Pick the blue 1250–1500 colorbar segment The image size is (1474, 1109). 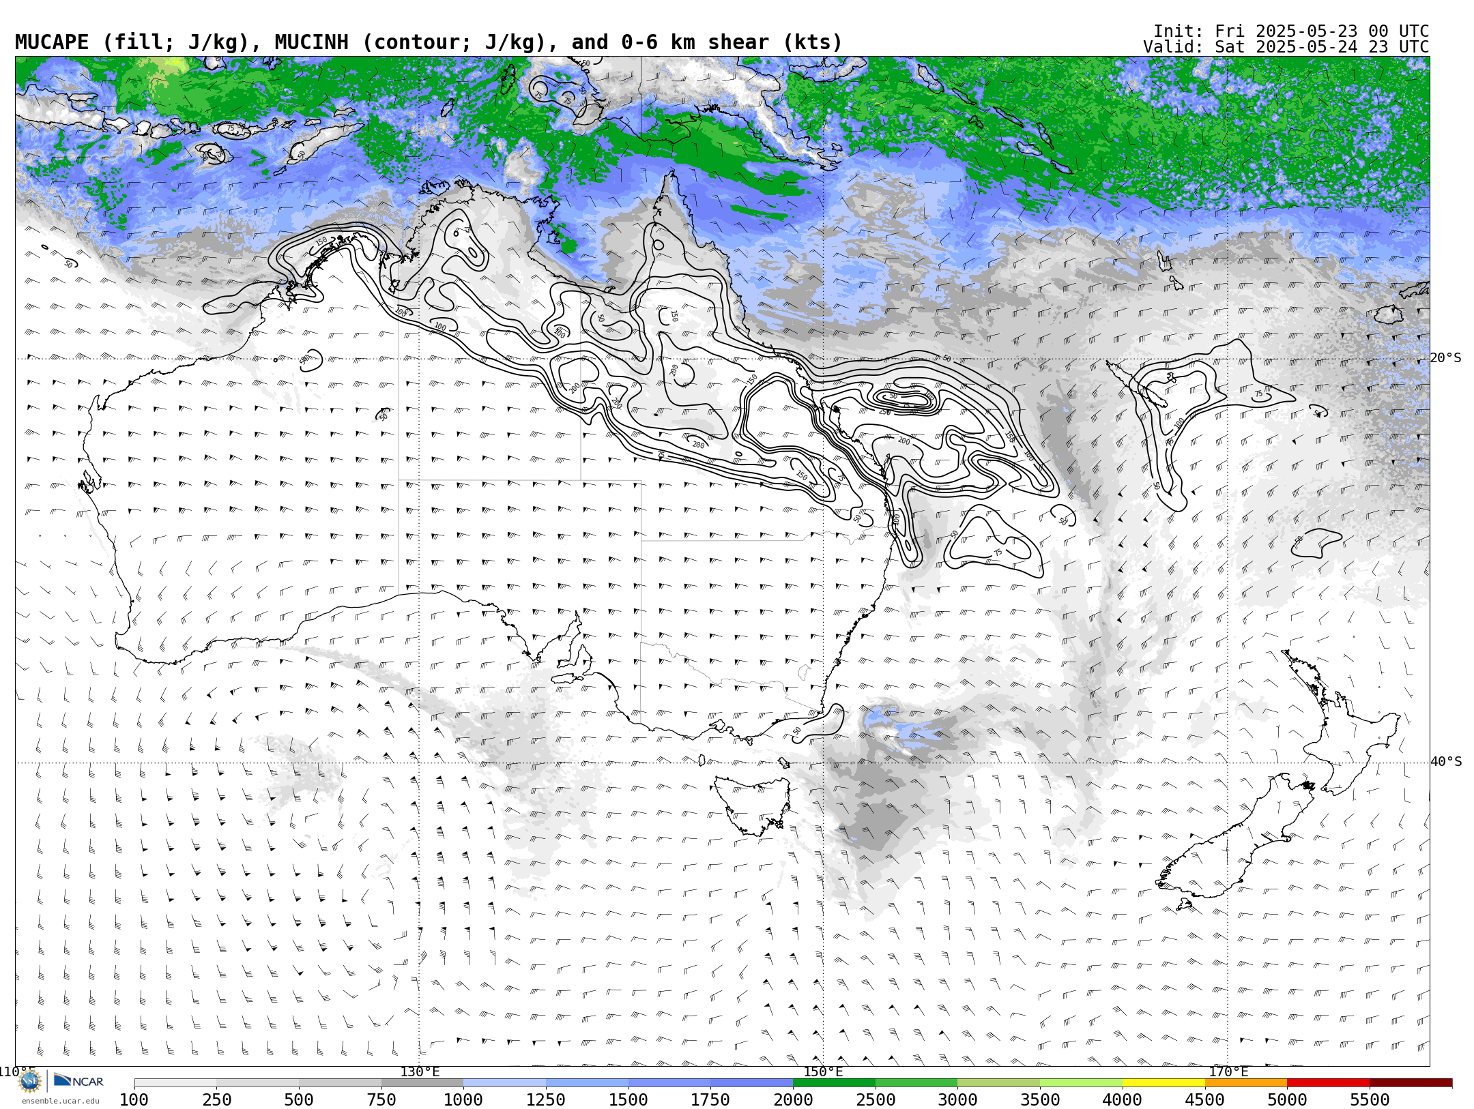(x=587, y=1083)
